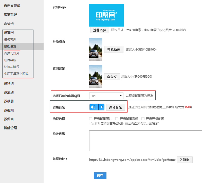Click the opening animation car thumbnail
The width and height of the screenshot is (202, 183).
coord(96,49)
